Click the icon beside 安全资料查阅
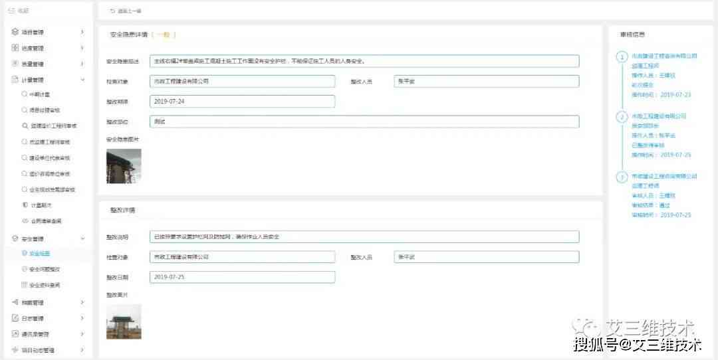This screenshot has height=360, width=718. point(25,285)
